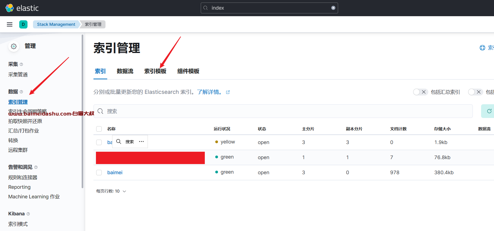Click the help icon beside 告警和洞见
The height and width of the screenshot is (231, 494).
click(36, 167)
